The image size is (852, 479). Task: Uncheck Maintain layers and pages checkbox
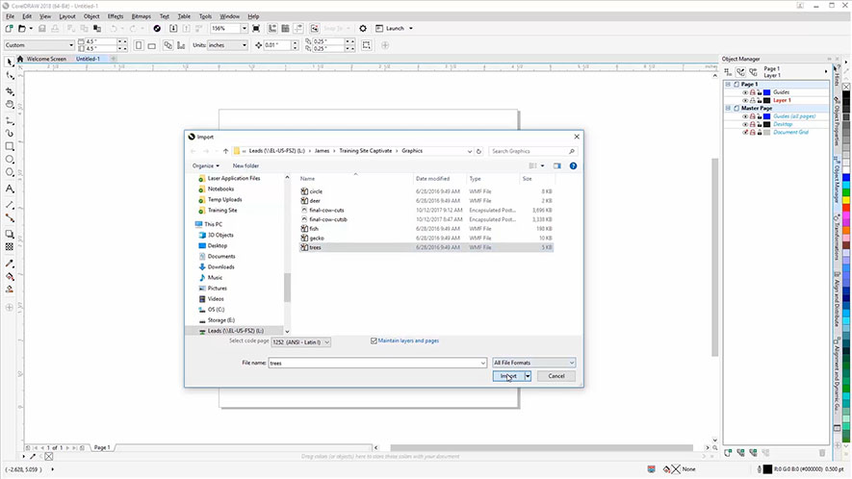pos(374,340)
